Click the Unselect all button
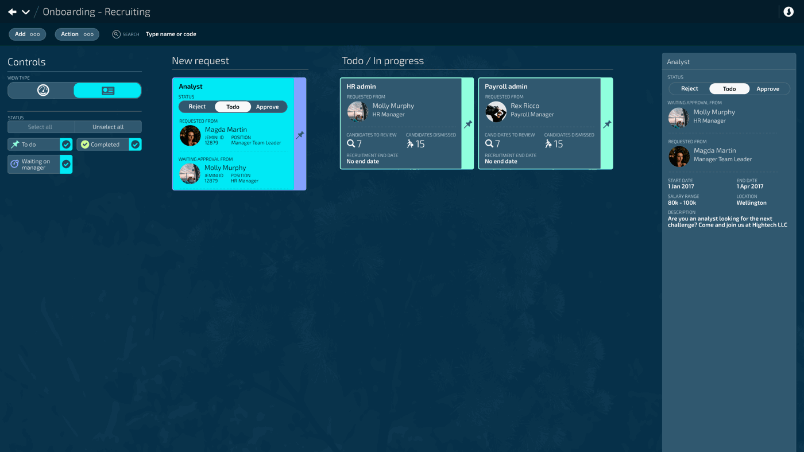The height and width of the screenshot is (452, 804). coord(108,127)
